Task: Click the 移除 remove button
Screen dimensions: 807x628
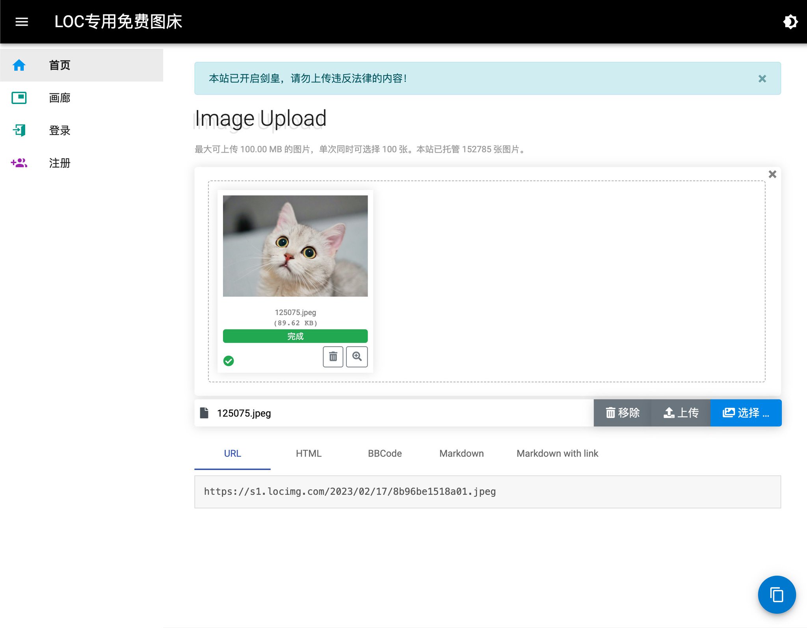Action: tap(623, 412)
